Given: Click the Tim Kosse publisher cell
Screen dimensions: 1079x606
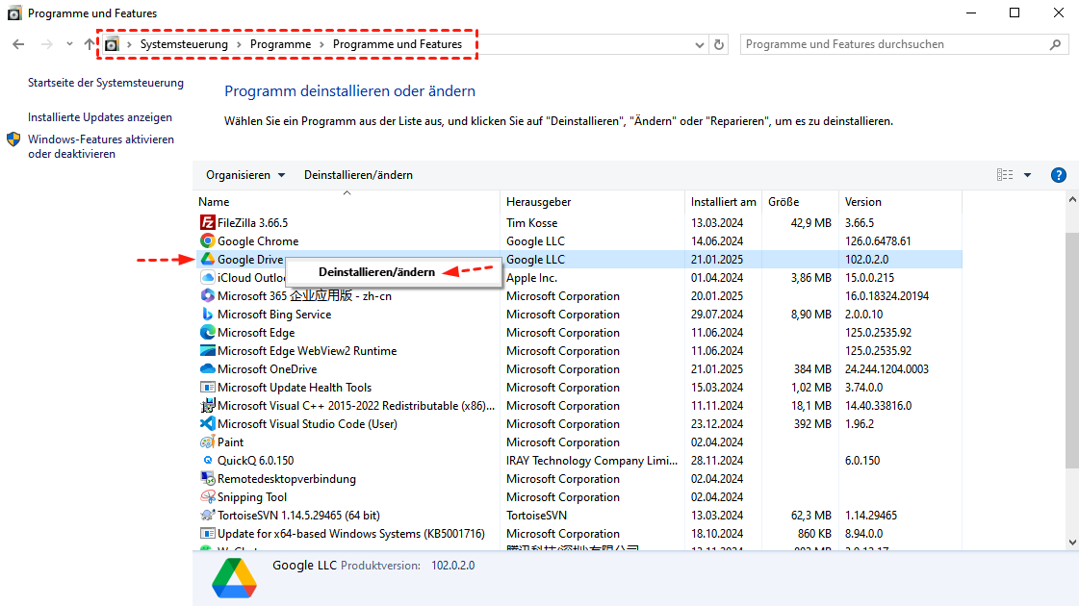Looking at the screenshot, I should (x=532, y=223).
